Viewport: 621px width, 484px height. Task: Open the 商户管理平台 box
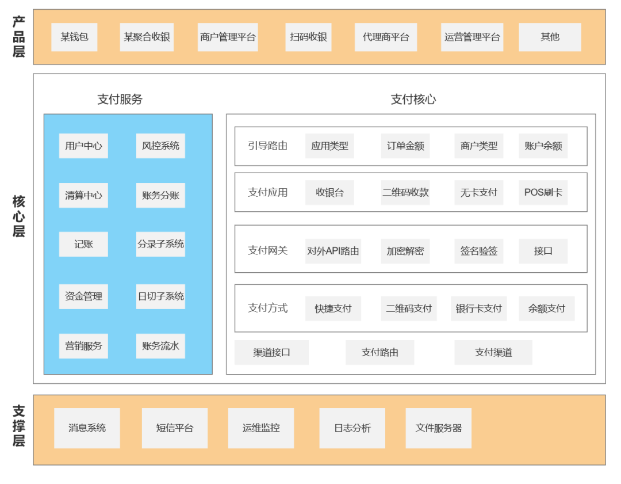coord(228,37)
